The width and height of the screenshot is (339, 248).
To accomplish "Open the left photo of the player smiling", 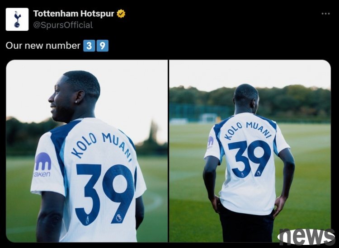I will click(x=87, y=151).
